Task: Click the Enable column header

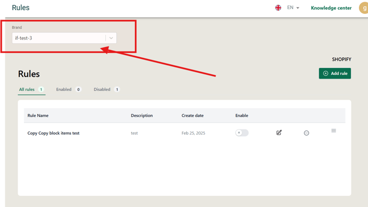Action: click(x=242, y=116)
